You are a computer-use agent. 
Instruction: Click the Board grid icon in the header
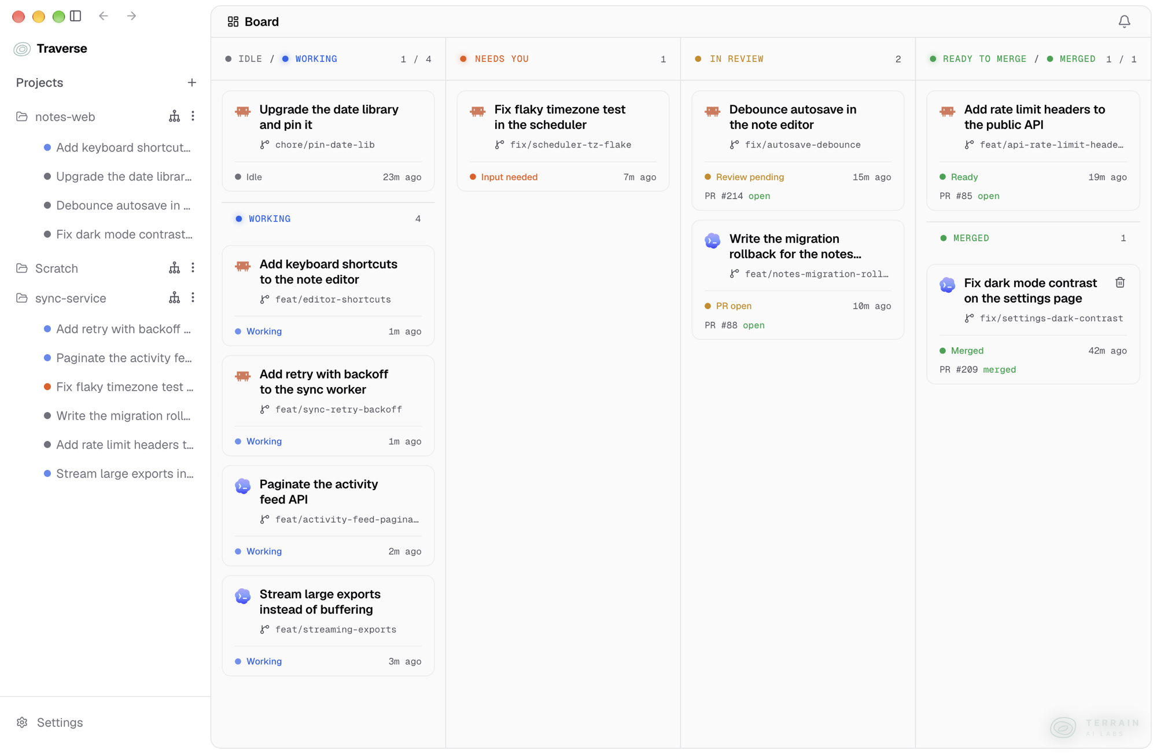[x=233, y=21]
